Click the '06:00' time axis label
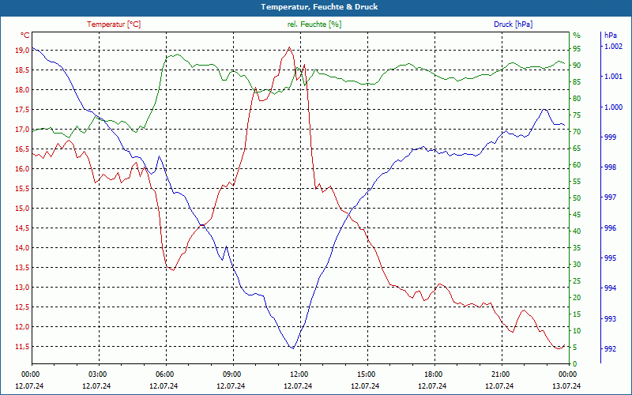Viewport: 632px width, 395px height. [164, 374]
